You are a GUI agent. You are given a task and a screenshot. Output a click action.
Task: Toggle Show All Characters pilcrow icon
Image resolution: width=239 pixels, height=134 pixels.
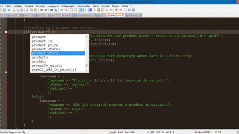point(86,10)
